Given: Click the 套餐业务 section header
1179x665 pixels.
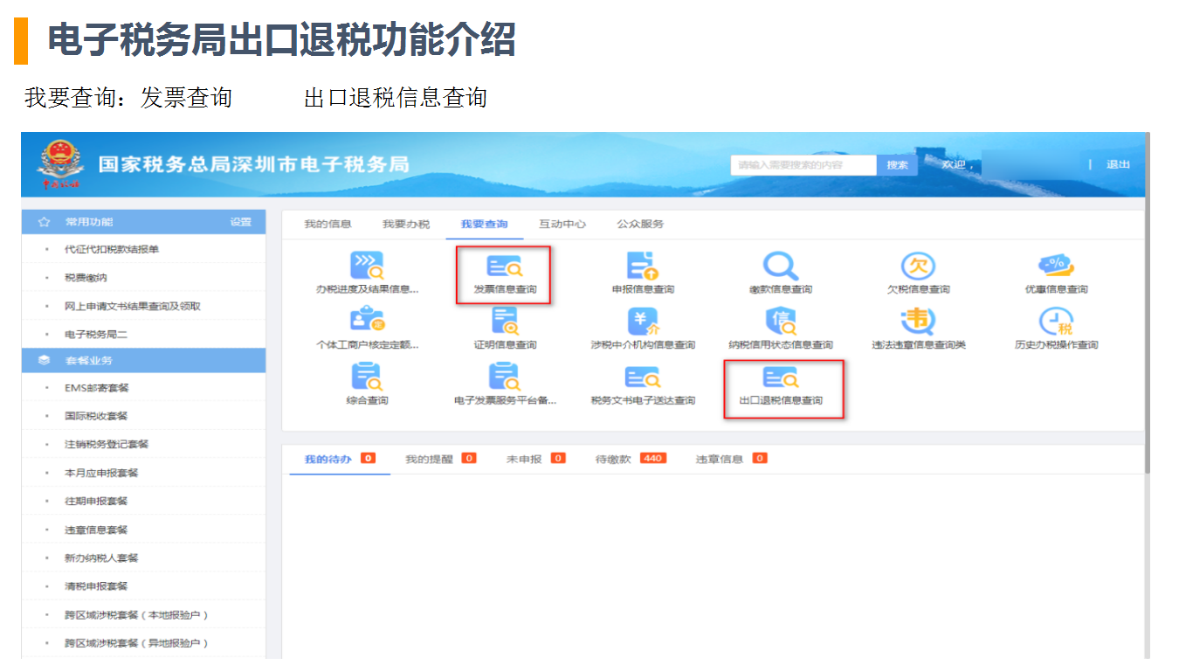Looking at the screenshot, I should [x=144, y=360].
